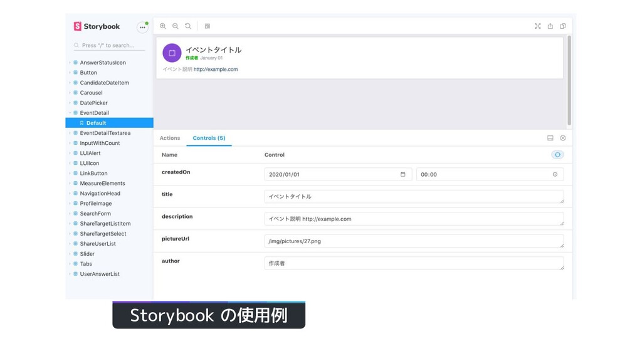
Task: Open the clock picker in createdOn time
Action: tap(555, 174)
